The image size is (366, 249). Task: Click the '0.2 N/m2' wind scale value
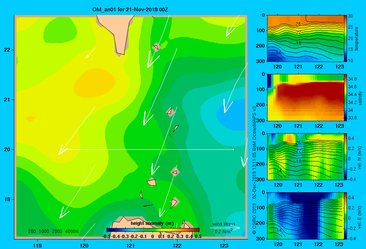[224, 231]
